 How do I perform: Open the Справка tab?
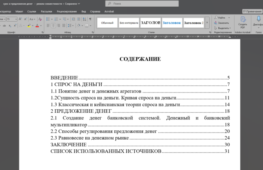[95, 11]
